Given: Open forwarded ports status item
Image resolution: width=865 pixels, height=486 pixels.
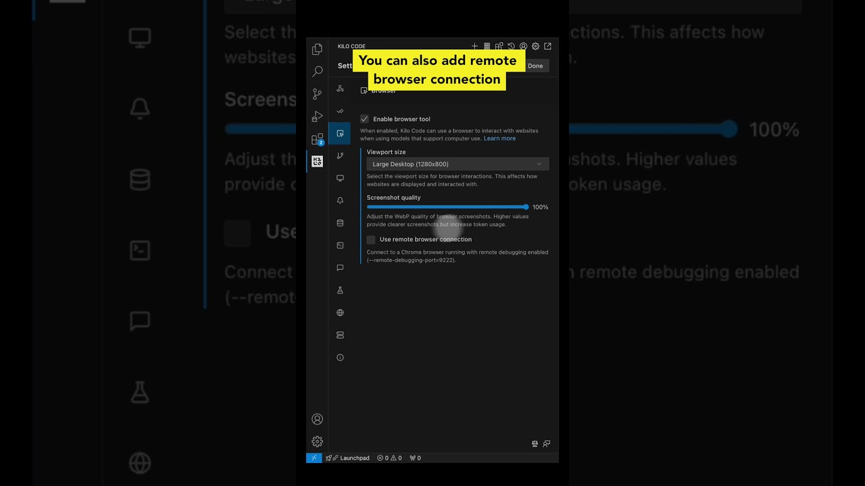Looking at the screenshot, I should 415,458.
